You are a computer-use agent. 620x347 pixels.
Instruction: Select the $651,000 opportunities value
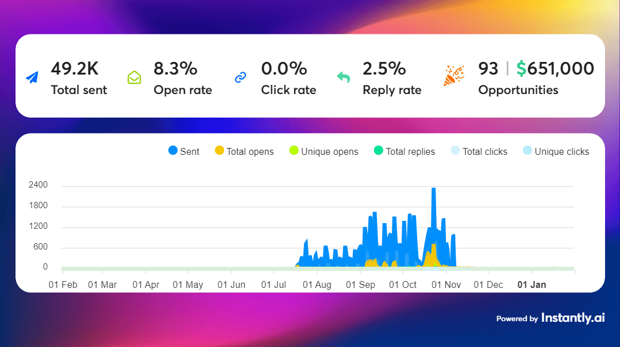(x=555, y=69)
